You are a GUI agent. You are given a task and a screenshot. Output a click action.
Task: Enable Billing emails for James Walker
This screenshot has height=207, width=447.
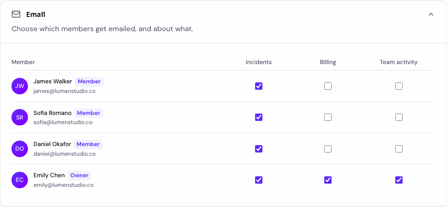(x=328, y=86)
